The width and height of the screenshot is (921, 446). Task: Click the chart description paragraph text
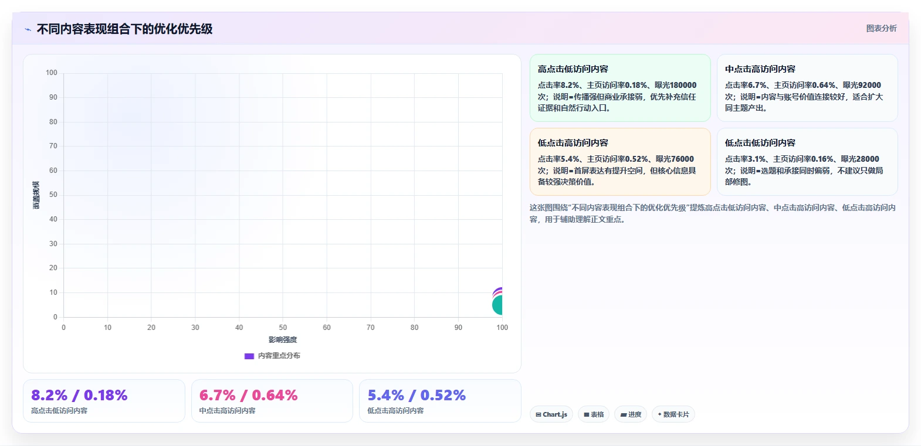pyautogui.click(x=713, y=213)
